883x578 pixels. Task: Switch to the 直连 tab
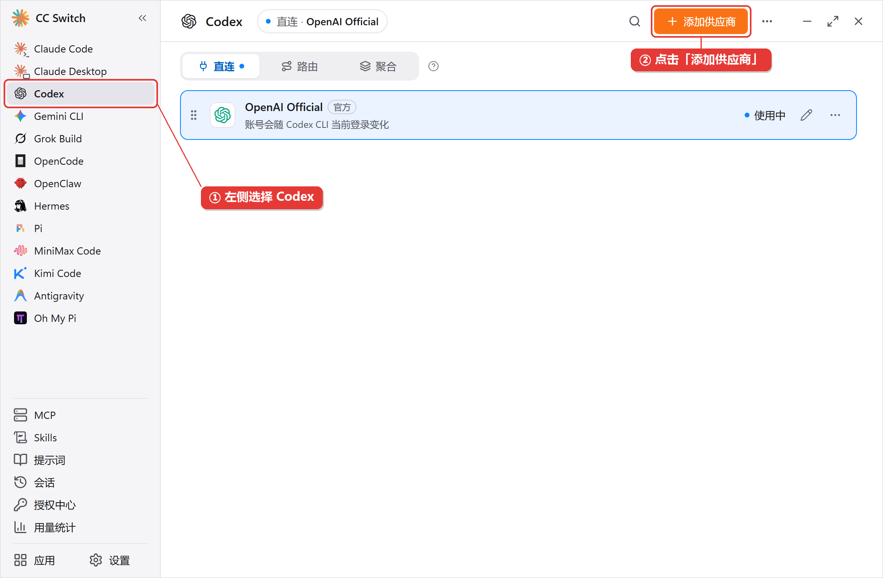pos(221,66)
